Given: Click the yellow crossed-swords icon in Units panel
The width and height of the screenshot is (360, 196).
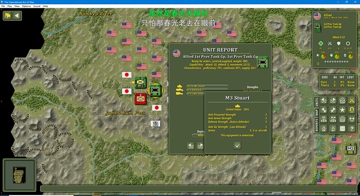Looking at the screenshot, I should coord(352,101).
